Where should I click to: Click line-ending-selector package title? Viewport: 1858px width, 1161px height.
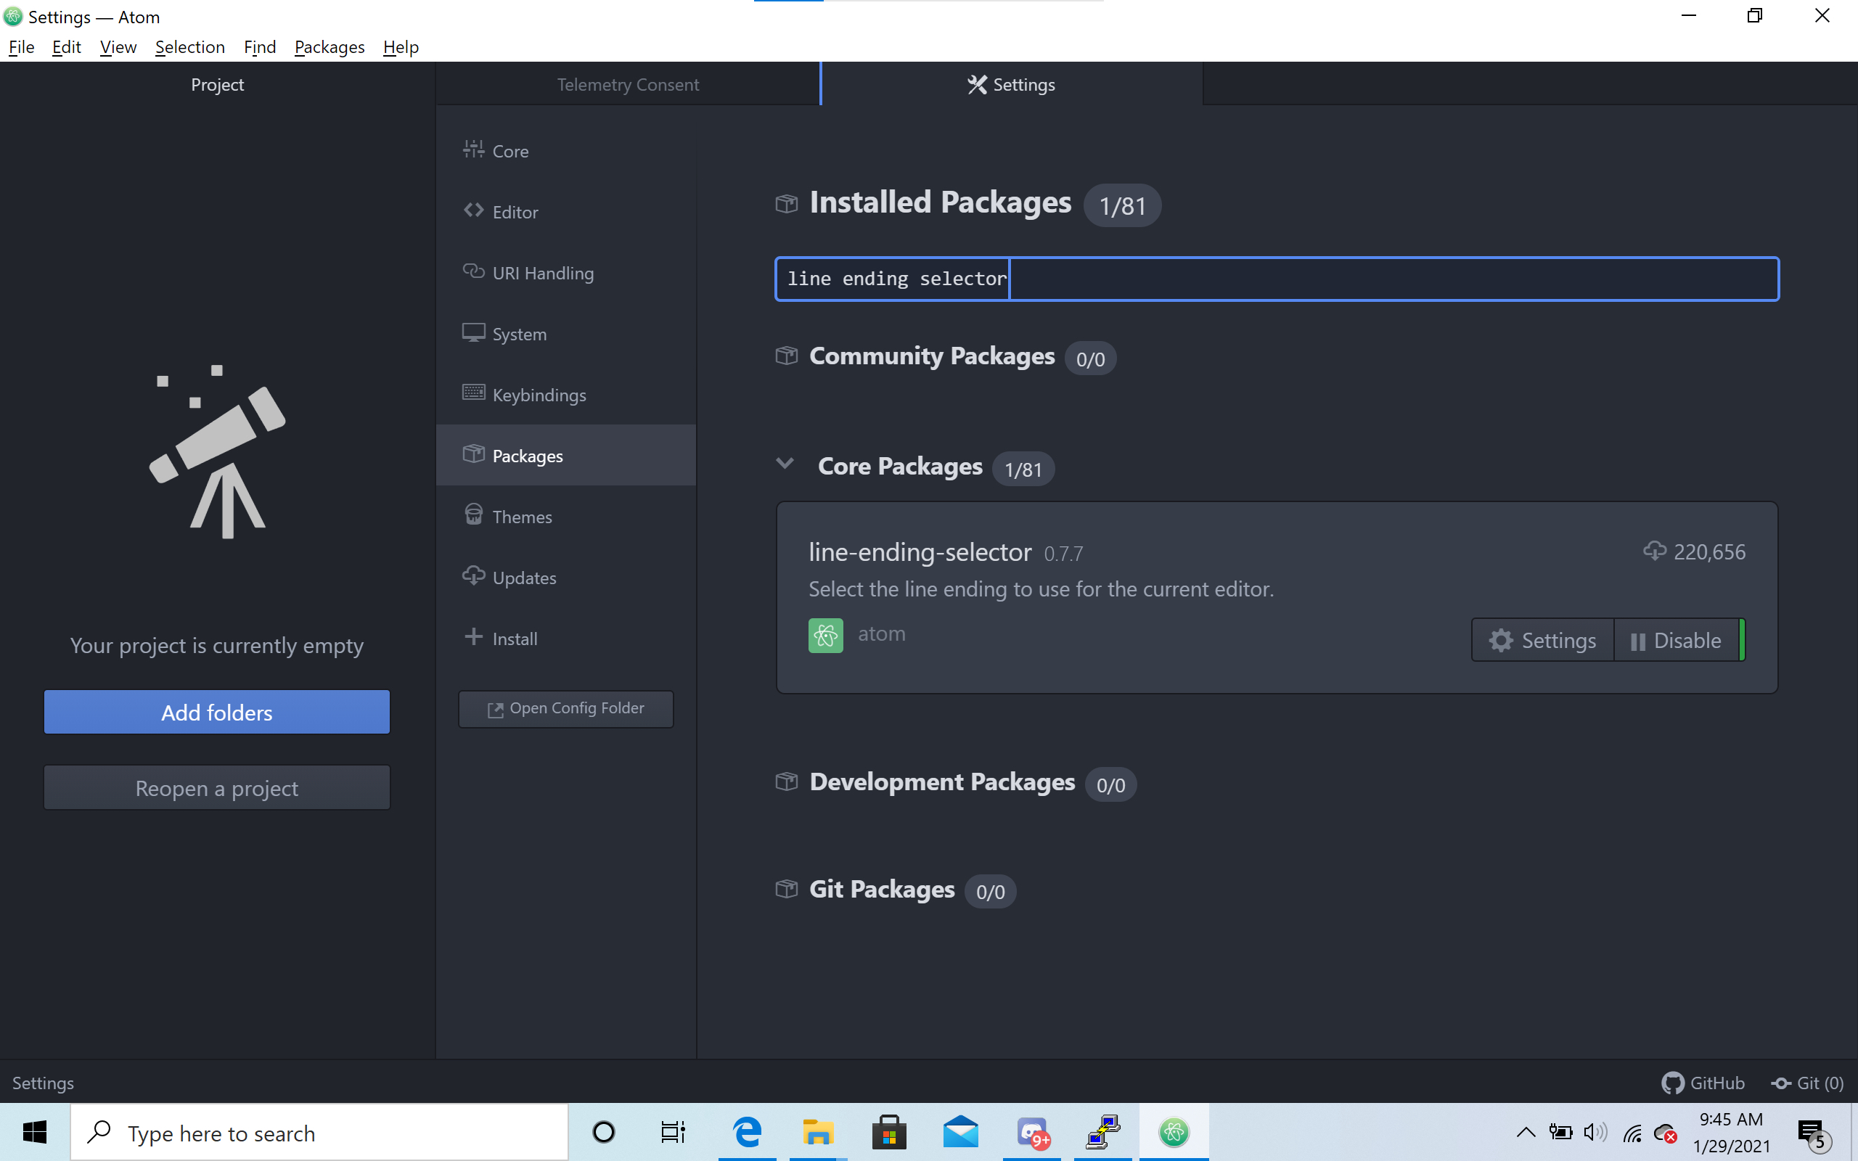pos(920,552)
